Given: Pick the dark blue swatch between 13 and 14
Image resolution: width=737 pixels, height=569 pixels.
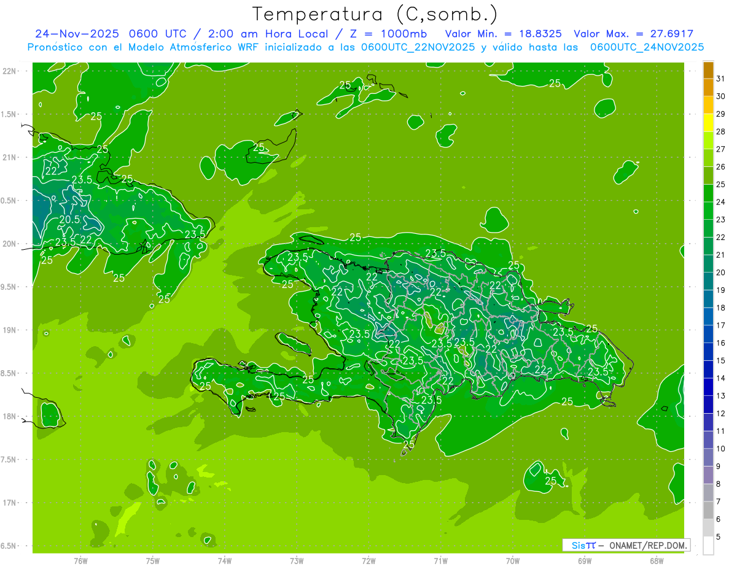Looking at the screenshot, I should click(708, 387).
